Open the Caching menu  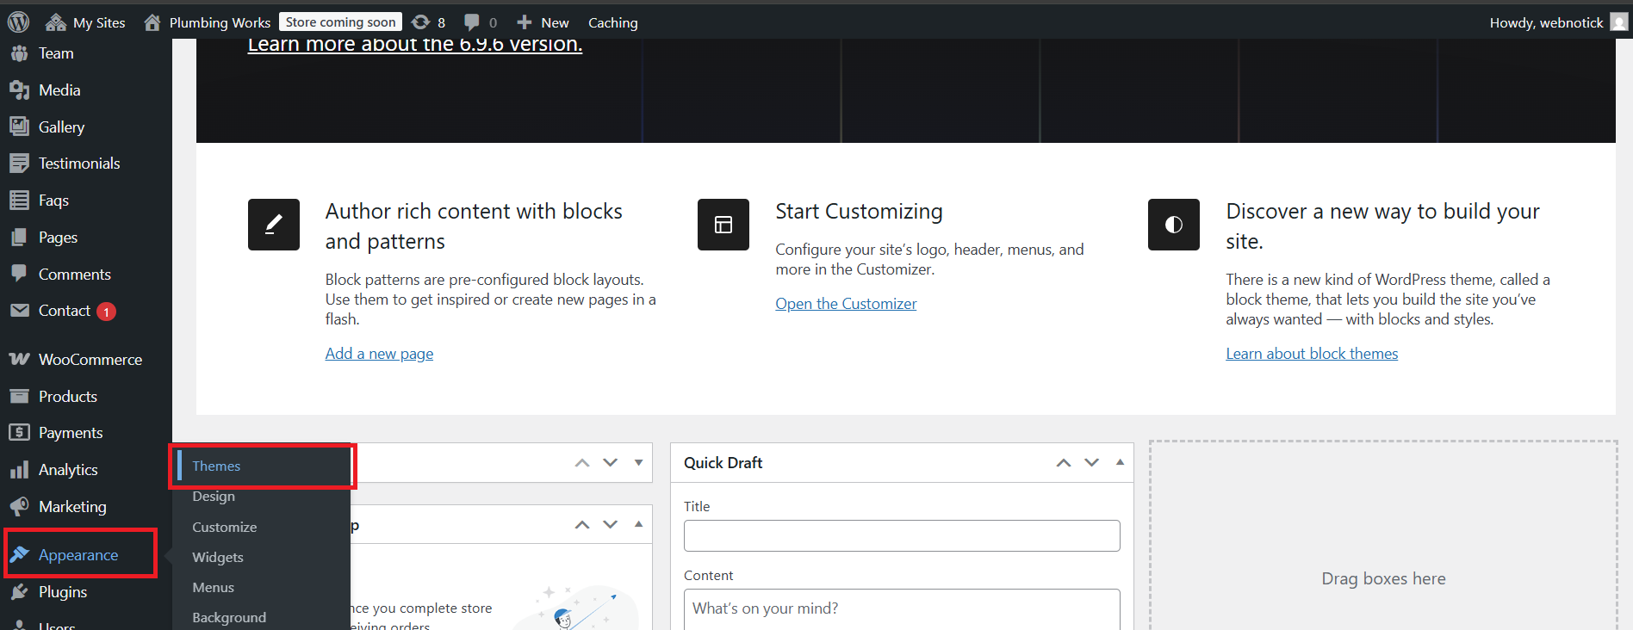(613, 22)
